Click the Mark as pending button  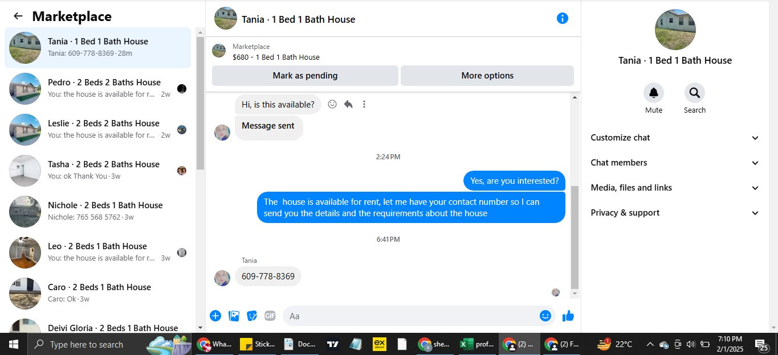(x=305, y=76)
